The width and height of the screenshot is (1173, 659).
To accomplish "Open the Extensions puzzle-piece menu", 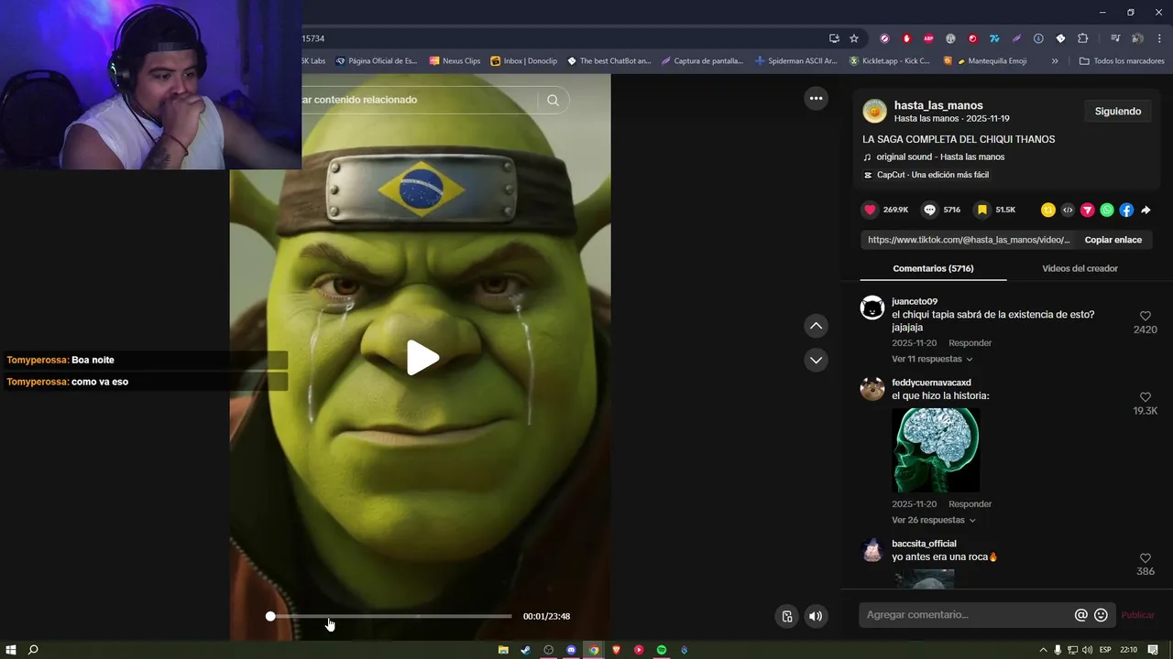I will [1082, 38].
